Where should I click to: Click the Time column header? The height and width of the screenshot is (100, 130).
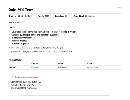coord(60,63)
